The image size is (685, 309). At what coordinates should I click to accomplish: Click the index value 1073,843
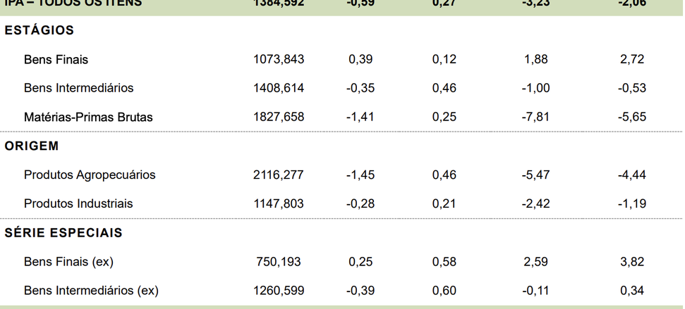(279, 60)
